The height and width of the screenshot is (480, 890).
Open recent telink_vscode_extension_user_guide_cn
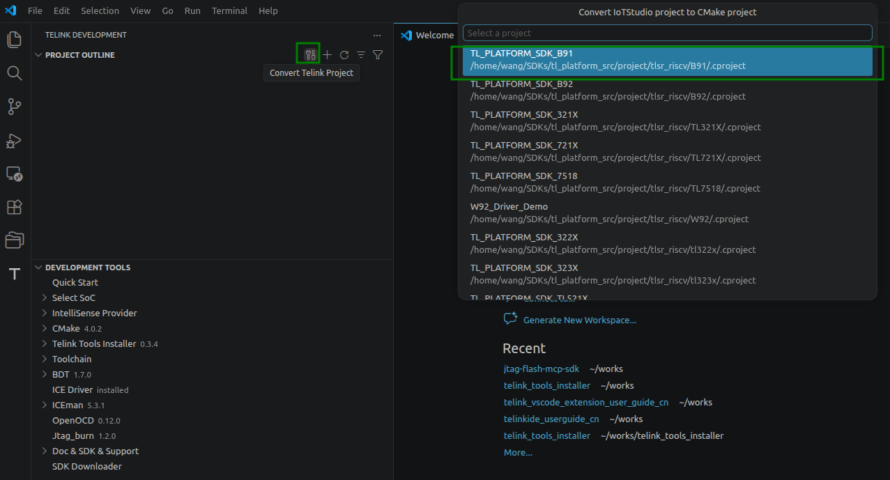(x=586, y=402)
